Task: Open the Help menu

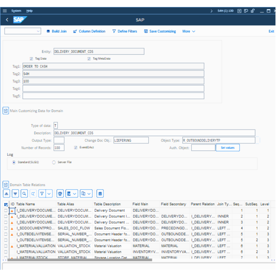Action: pos(29,11)
